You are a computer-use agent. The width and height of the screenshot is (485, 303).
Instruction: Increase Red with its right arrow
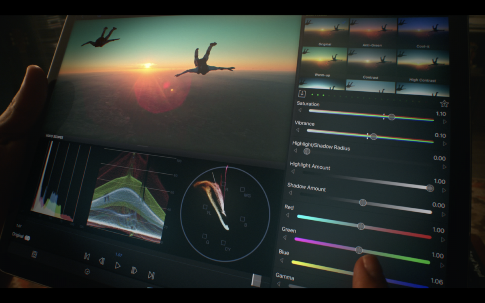pos(443,240)
